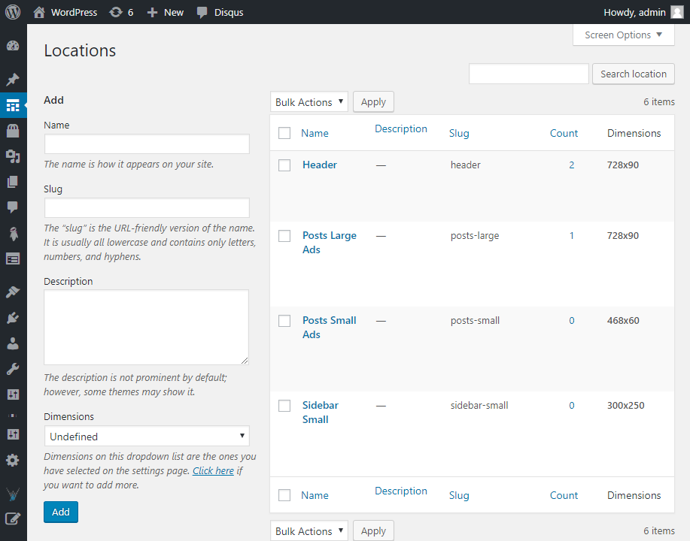This screenshot has height=541, width=690.
Task: Click the blue W logo sidebar icon
Action: [13, 494]
